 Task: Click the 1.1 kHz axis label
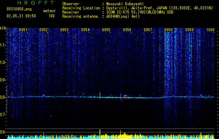click(3, 45)
